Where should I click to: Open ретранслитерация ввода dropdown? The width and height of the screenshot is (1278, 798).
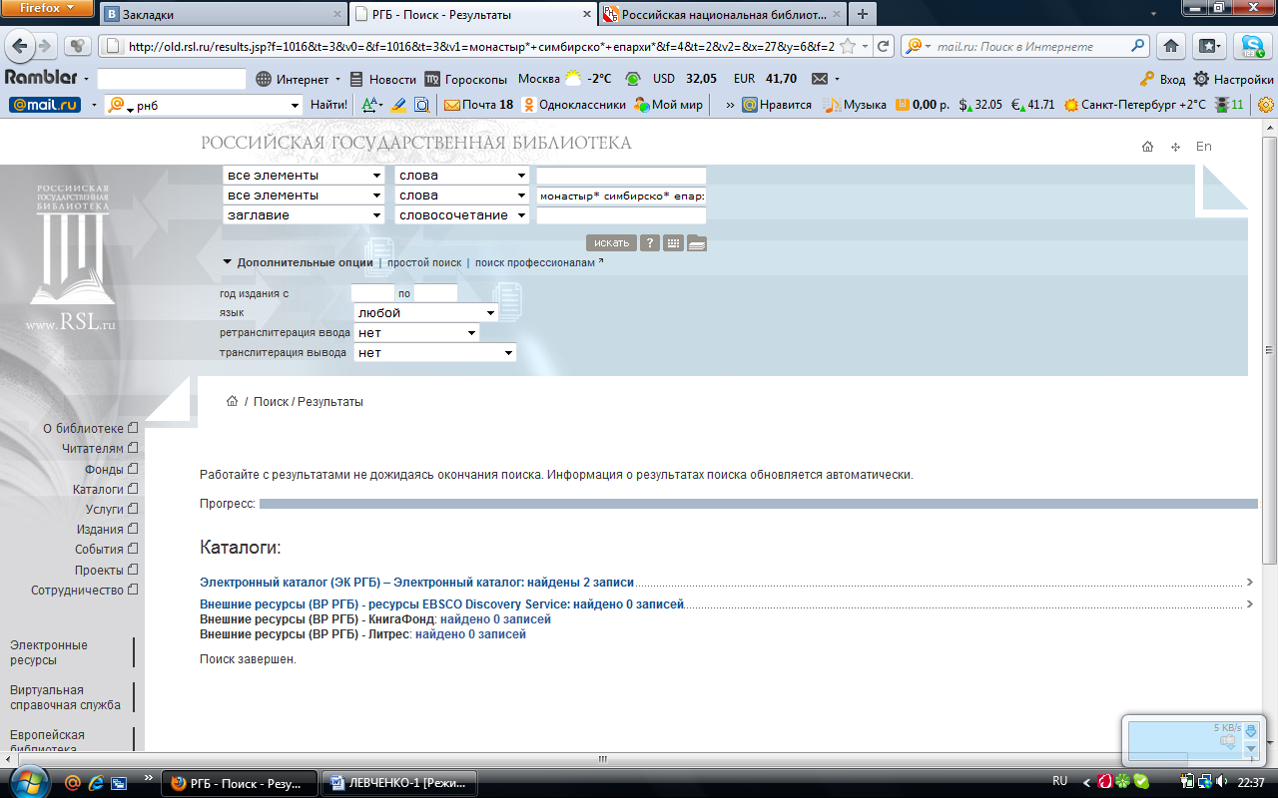(416, 333)
